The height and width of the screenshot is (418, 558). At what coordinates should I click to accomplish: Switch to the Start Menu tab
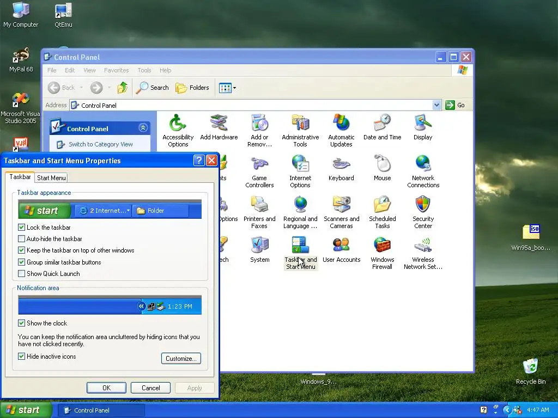(51, 178)
